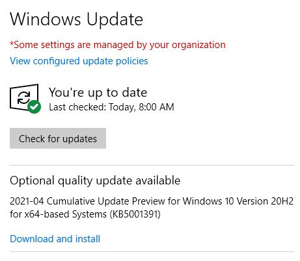
Task: Click the Check for updates button
Action: tap(58, 138)
